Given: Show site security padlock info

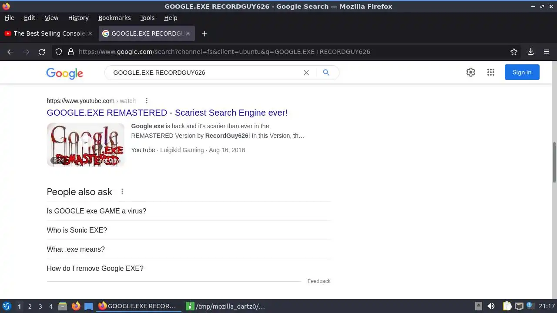Looking at the screenshot, I should click(x=71, y=52).
